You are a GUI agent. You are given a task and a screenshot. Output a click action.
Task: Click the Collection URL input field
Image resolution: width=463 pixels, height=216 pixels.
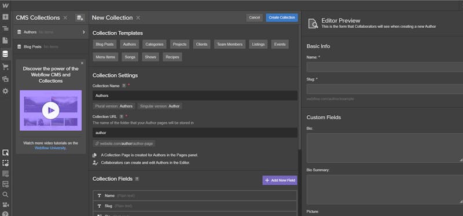pos(195,133)
